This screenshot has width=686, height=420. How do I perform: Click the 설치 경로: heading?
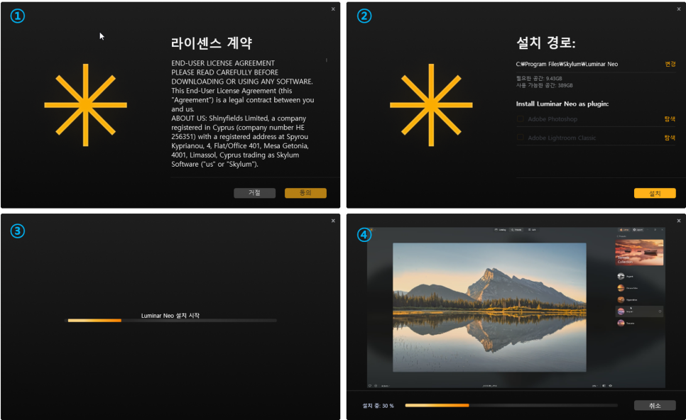pyautogui.click(x=546, y=43)
